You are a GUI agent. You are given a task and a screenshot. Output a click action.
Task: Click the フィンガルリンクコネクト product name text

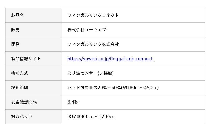(93, 16)
